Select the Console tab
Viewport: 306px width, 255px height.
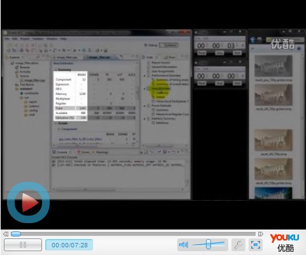click(x=60, y=152)
